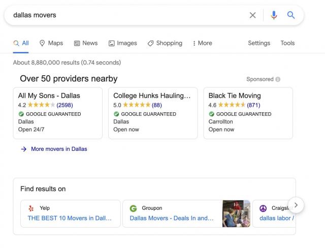This screenshot has width=325, height=251.
Task: Open More movers in Dallas link
Action: 59,149
